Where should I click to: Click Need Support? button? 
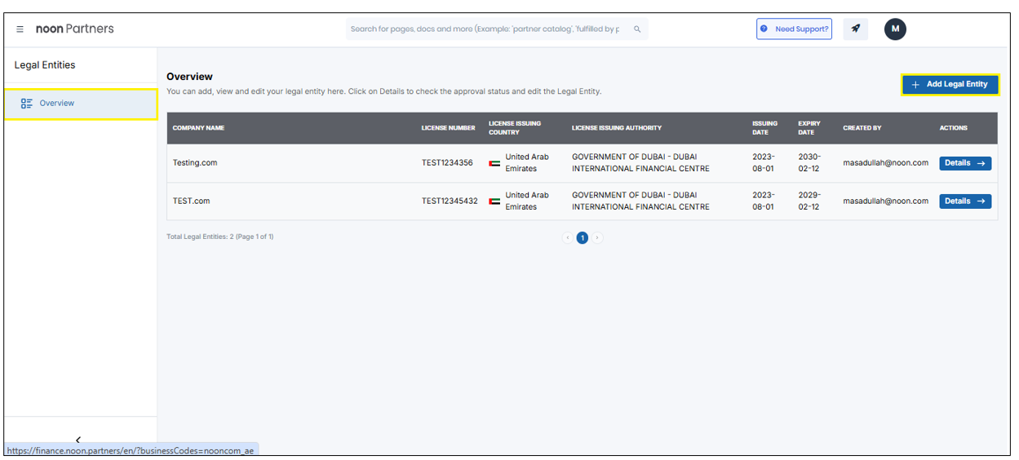tap(794, 29)
